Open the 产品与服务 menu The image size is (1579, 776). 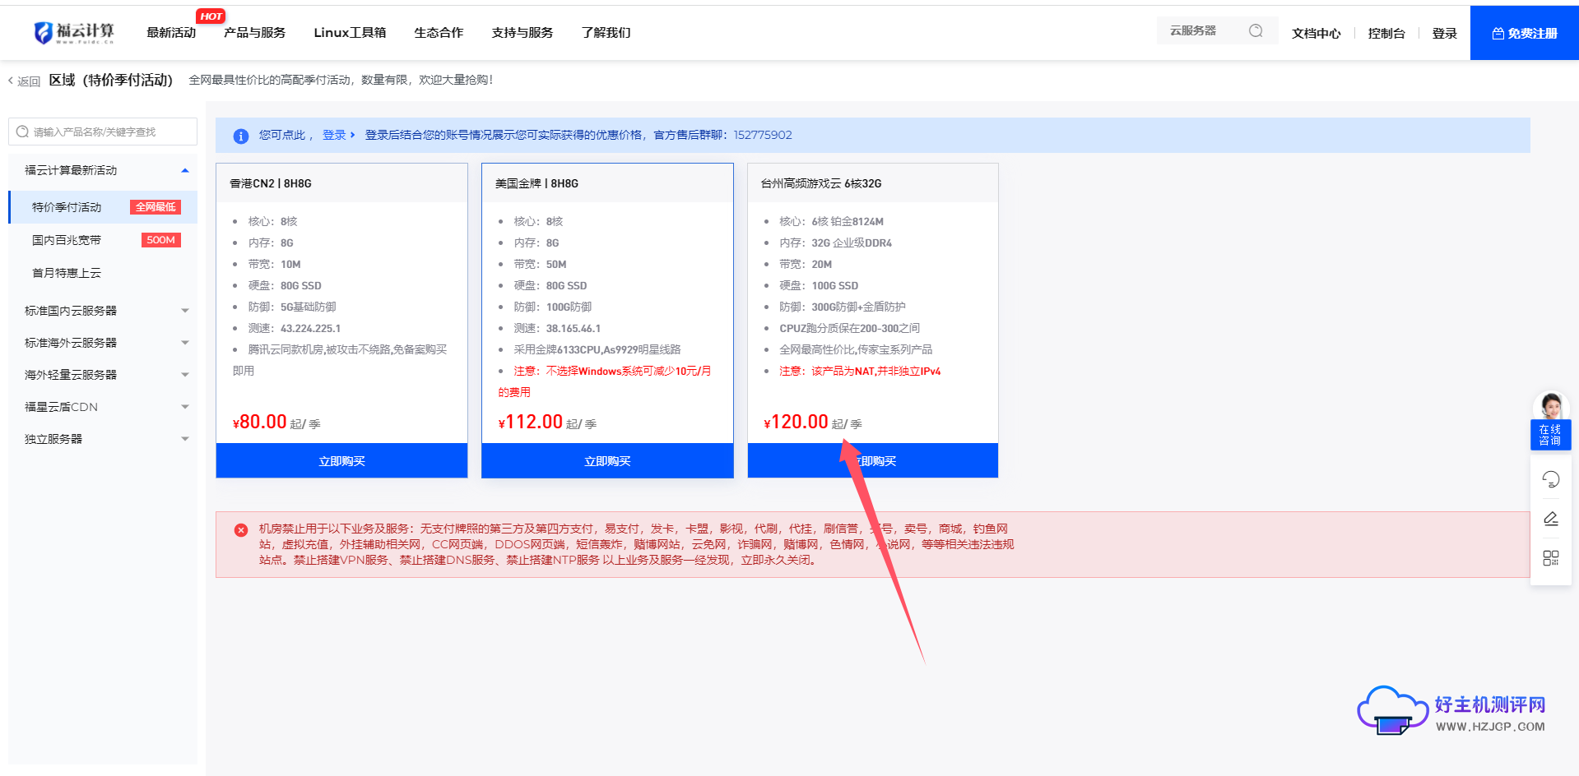pyautogui.click(x=254, y=32)
